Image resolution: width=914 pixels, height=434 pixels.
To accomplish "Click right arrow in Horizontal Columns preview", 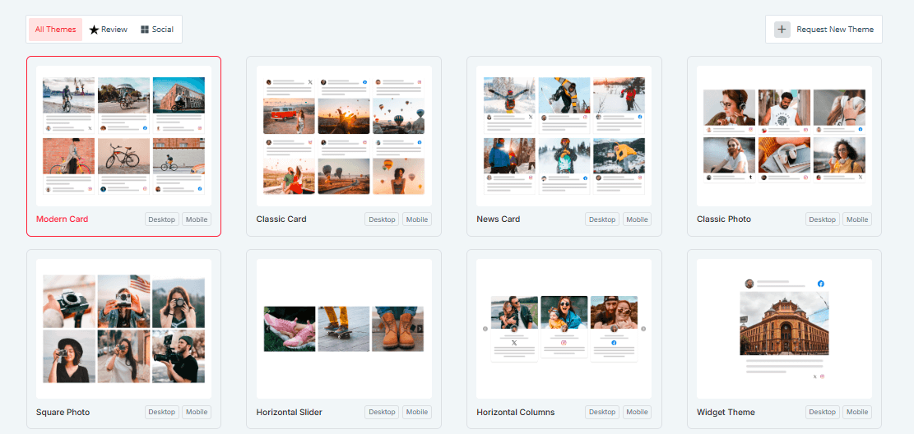I will 643,329.
